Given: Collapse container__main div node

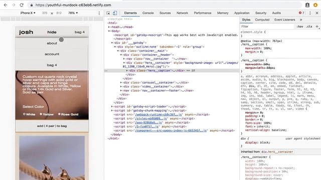Looking at the screenshot, I should [118, 51].
